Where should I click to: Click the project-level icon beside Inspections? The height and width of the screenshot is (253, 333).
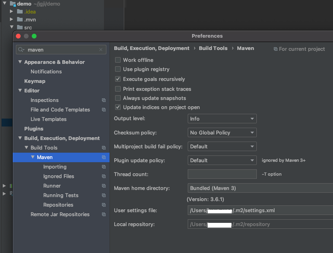(104, 100)
